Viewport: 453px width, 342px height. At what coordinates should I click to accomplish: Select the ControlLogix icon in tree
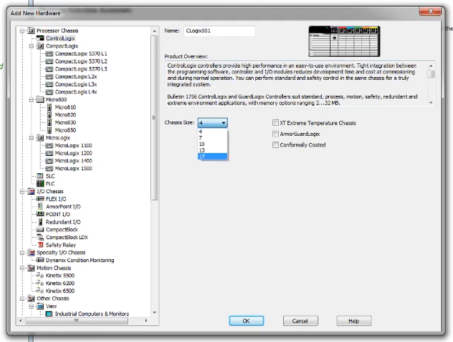pos(40,38)
